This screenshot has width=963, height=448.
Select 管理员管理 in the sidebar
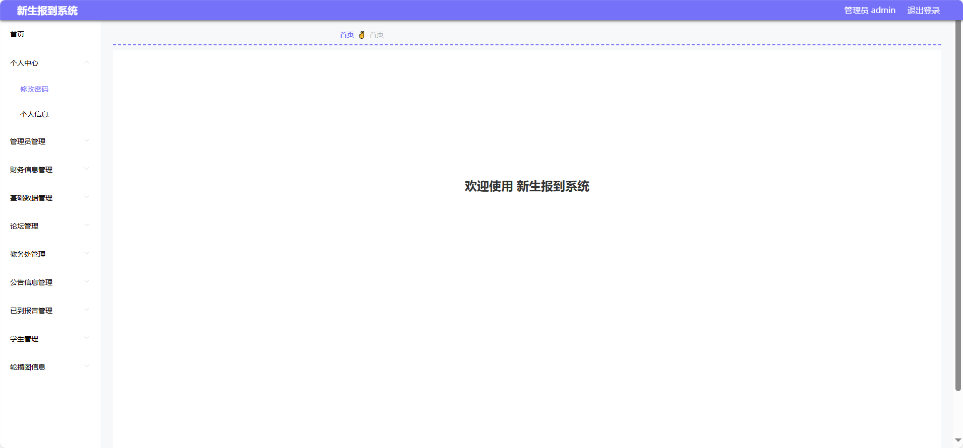click(28, 141)
